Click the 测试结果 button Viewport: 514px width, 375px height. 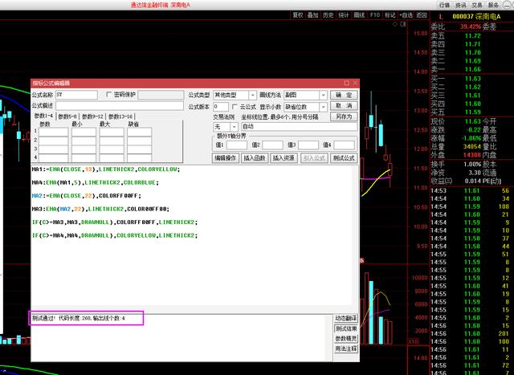(346, 328)
